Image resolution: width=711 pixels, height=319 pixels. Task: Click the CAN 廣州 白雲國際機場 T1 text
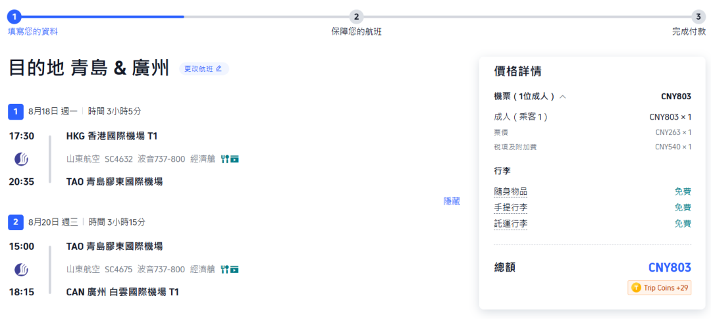(122, 292)
